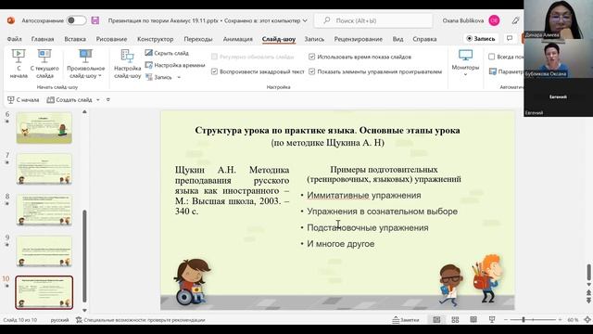Open Настройка слайд-шоу
The image size is (593, 334).
click(x=128, y=64)
